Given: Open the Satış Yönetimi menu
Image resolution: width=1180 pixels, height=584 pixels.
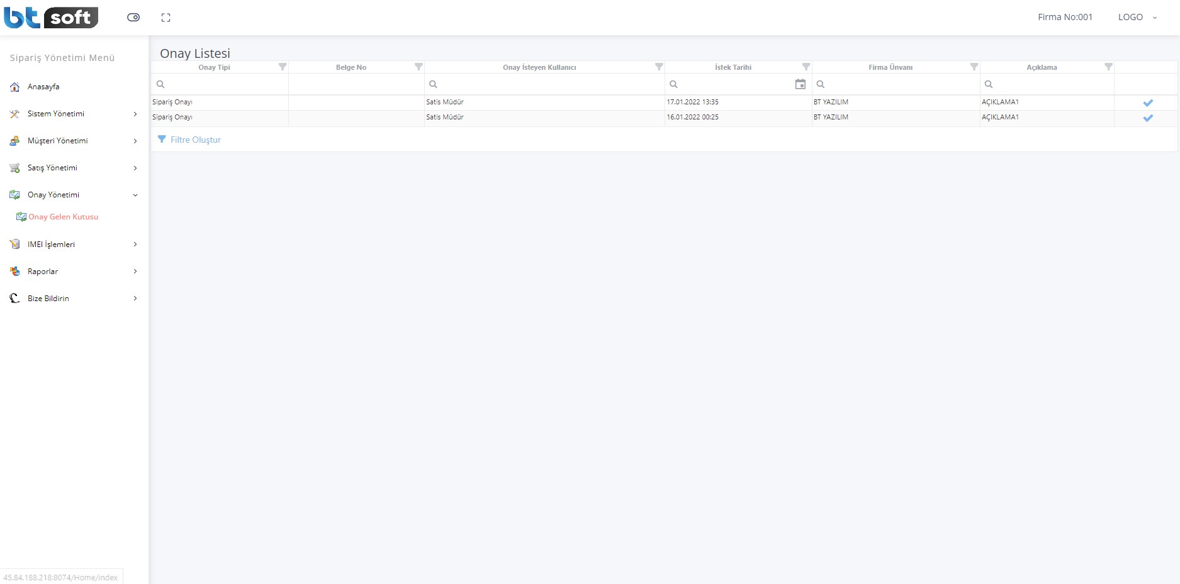Looking at the screenshot, I should pyautogui.click(x=53, y=168).
